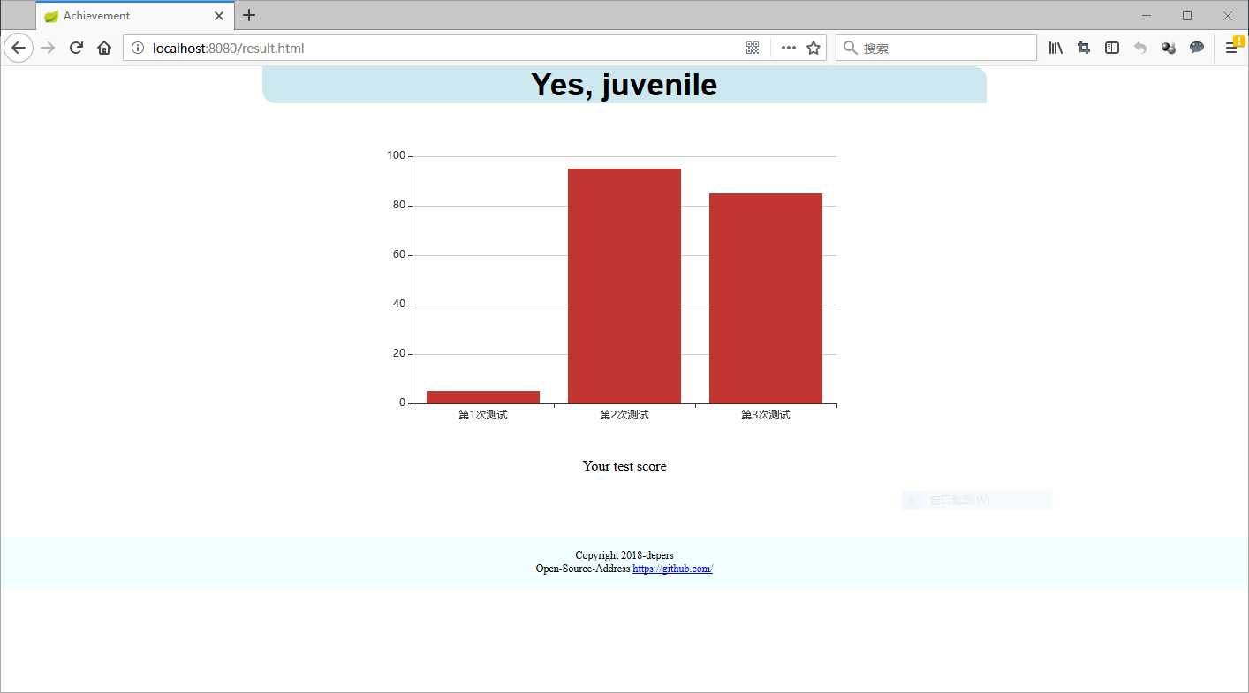Viewport: 1249px width, 693px height.
Task: Click the 第3次测试 axis label
Action: tap(766, 415)
